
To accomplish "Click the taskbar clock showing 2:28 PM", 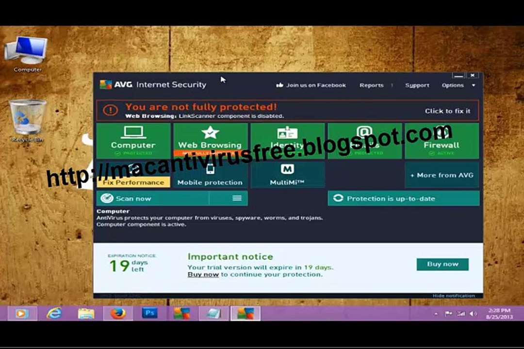I will pyautogui.click(x=499, y=314).
